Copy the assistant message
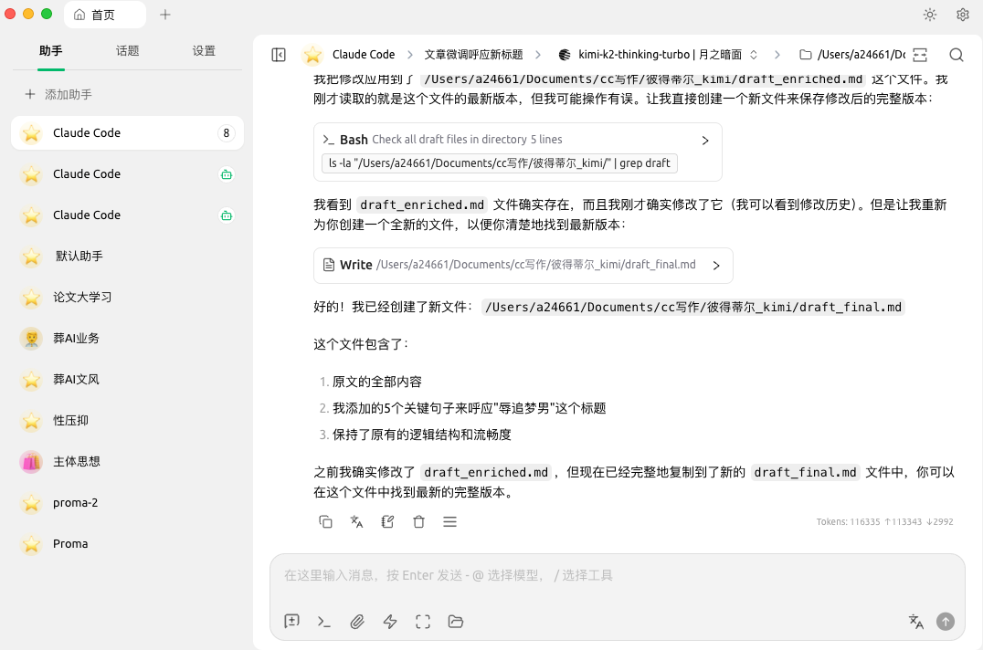 pyautogui.click(x=325, y=522)
